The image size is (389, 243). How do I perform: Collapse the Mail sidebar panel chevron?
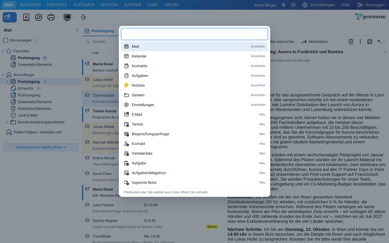(77, 30)
